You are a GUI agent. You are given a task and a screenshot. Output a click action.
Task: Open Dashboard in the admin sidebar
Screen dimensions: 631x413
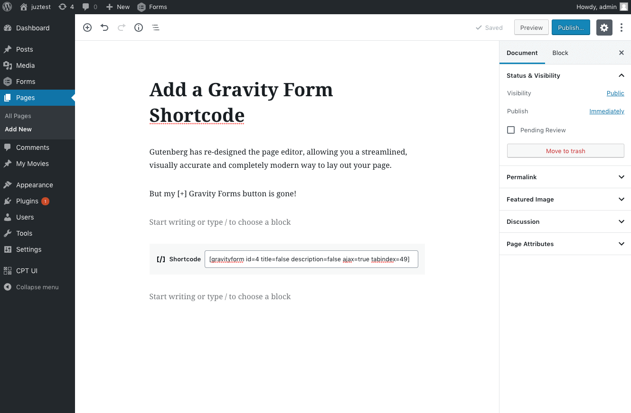pos(38,28)
